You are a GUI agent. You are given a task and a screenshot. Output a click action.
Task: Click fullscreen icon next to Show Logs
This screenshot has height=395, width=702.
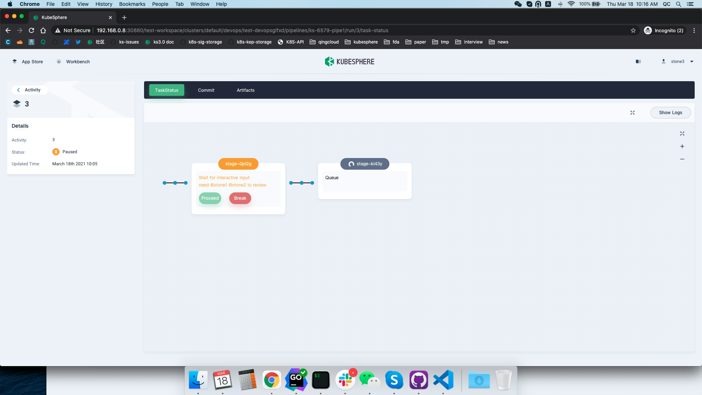[633, 113]
